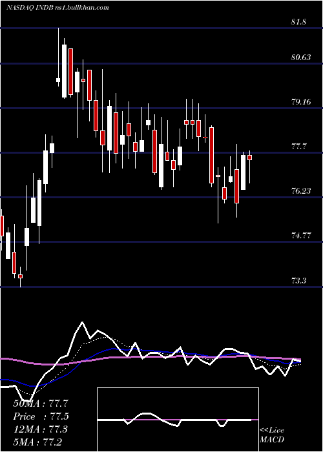This screenshot has width=323, height=452.
Task: Click the NASDAQ INDB chart title text
Action: [57, 8]
